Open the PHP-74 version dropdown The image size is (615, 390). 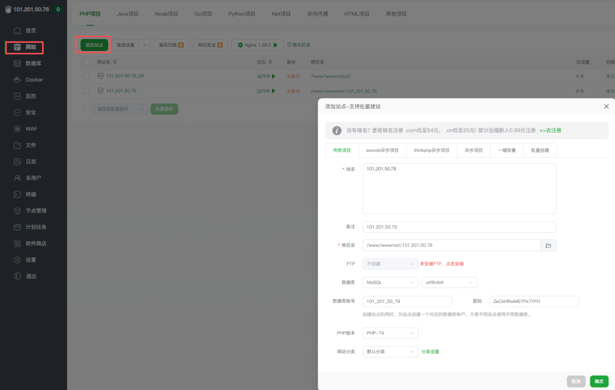(390, 333)
